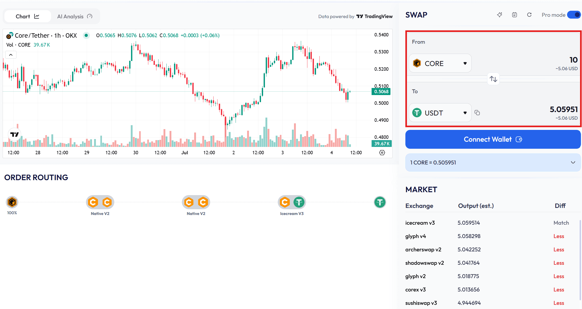Image resolution: width=582 pixels, height=309 pixels.
Task: Open the chart settings gear icon
Action: pos(382,153)
